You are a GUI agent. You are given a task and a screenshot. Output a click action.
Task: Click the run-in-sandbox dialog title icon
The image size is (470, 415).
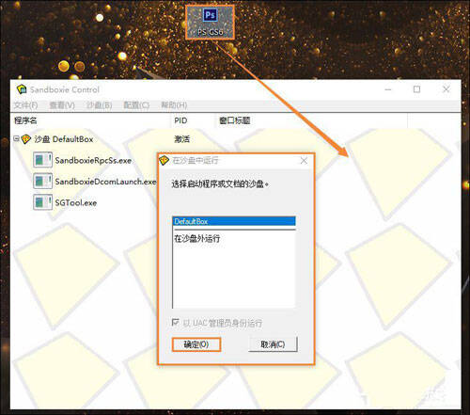[164, 161]
